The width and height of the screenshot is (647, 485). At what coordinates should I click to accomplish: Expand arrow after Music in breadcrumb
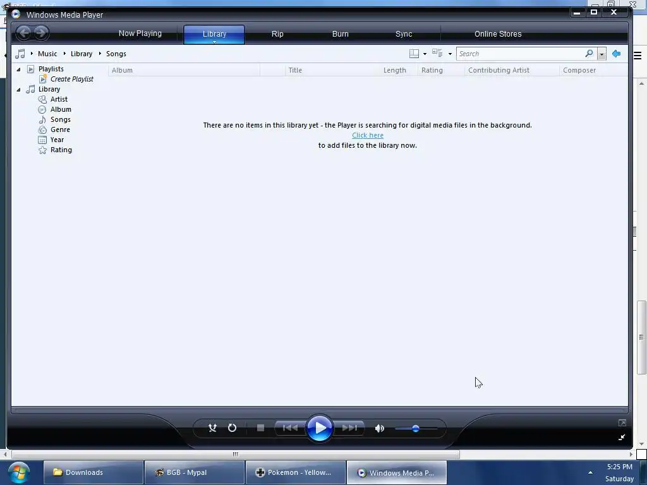(x=65, y=54)
